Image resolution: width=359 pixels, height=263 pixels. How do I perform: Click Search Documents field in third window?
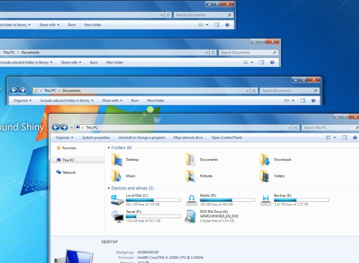(x=289, y=91)
